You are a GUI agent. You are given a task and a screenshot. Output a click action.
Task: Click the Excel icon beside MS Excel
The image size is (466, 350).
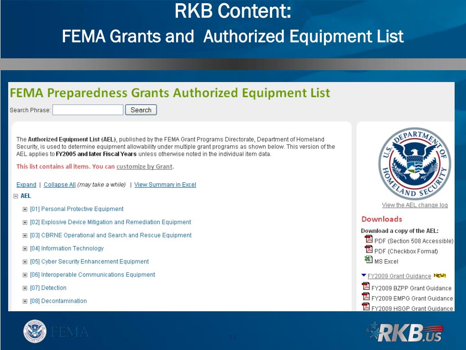click(x=369, y=259)
